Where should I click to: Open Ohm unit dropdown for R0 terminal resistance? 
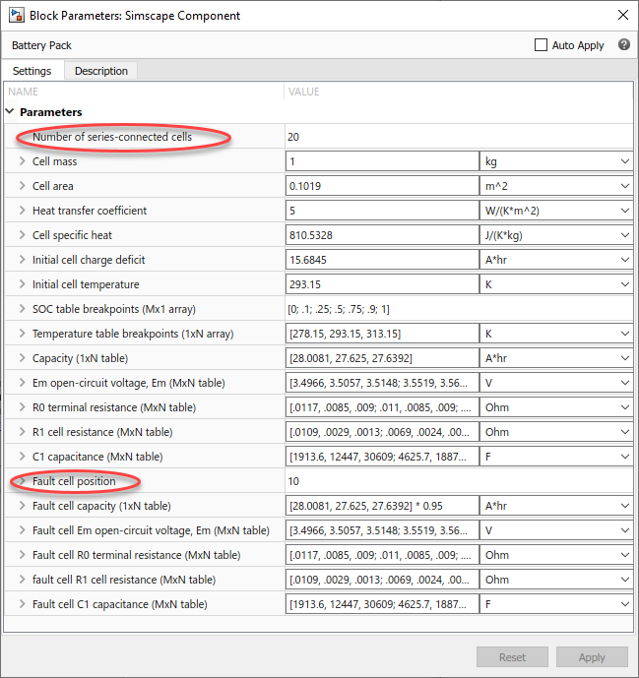pos(556,407)
